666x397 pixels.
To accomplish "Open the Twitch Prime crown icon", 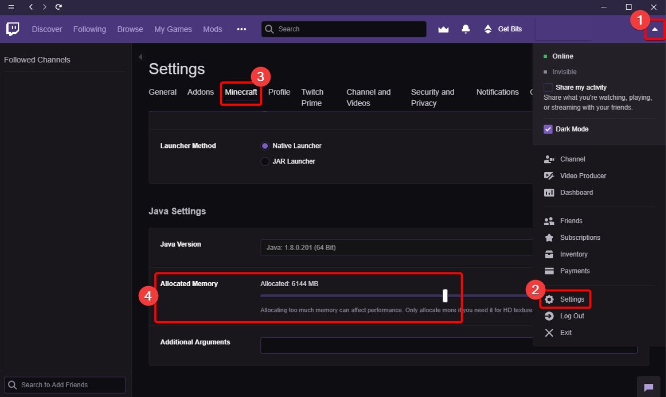I will 443,29.
